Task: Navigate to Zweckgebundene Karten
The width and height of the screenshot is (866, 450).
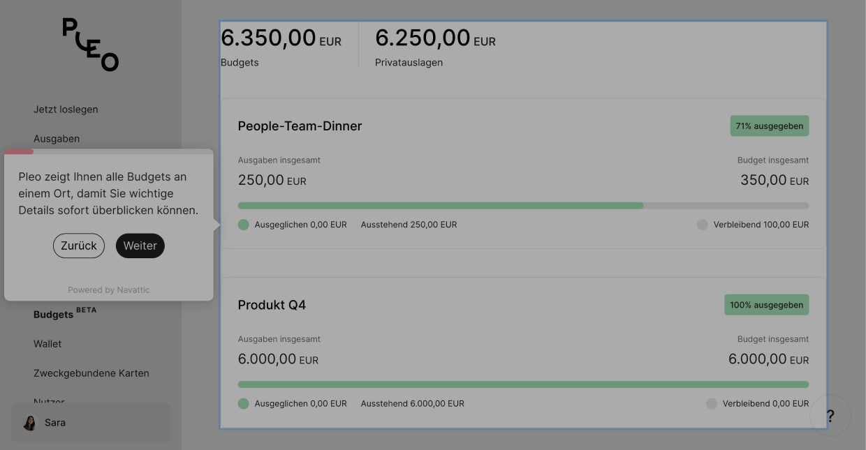Action: coord(91,373)
